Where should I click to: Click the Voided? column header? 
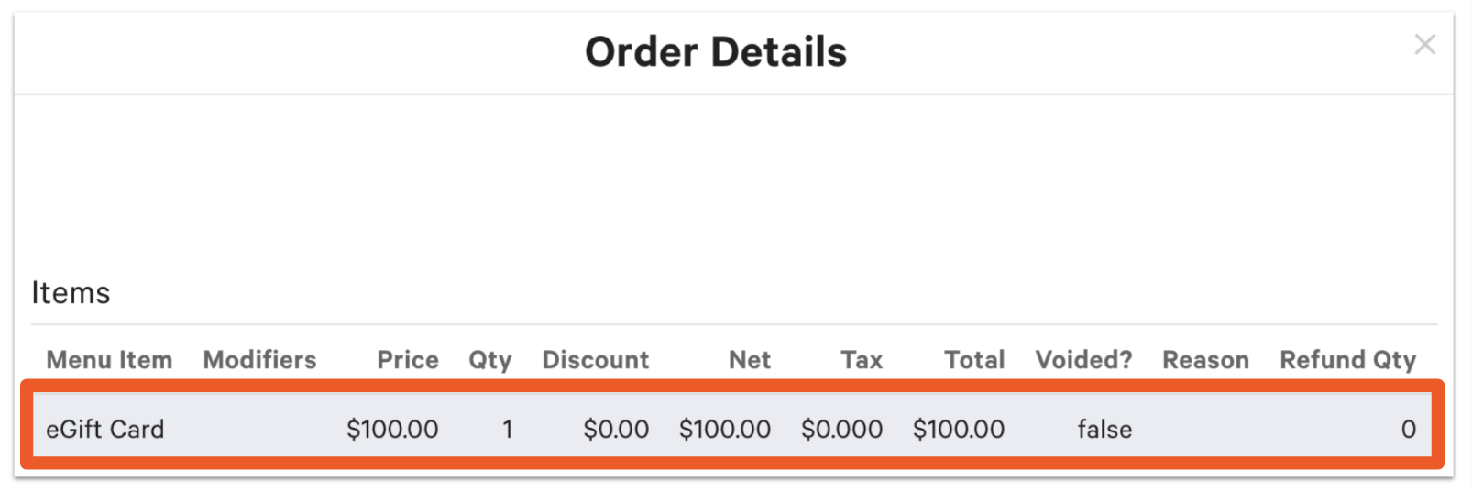coord(1083,360)
